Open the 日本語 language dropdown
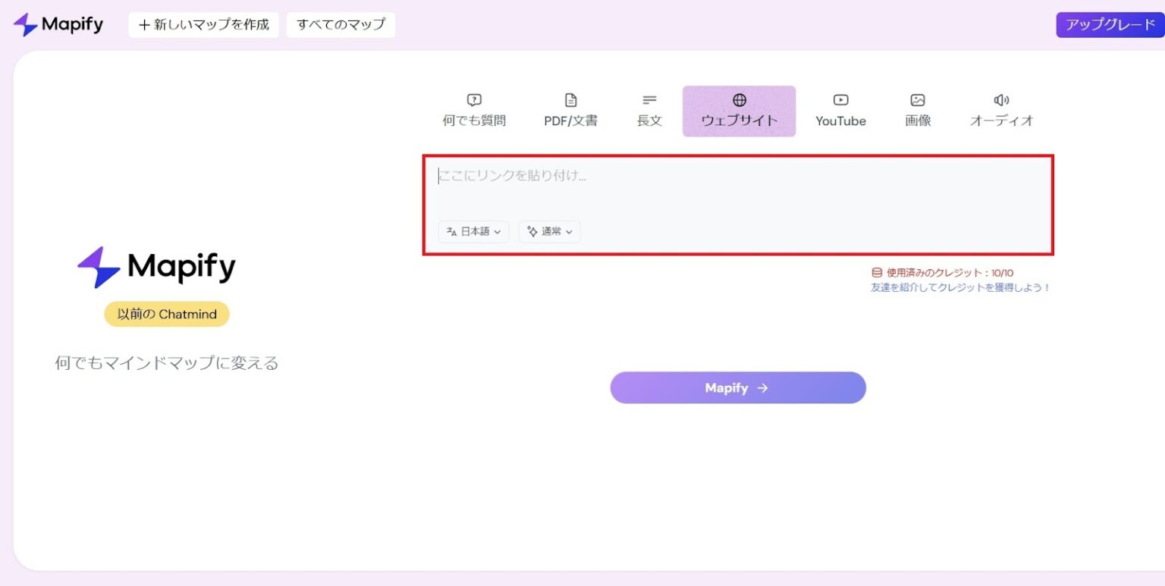The width and height of the screenshot is (1165, 586). point(473,231)
